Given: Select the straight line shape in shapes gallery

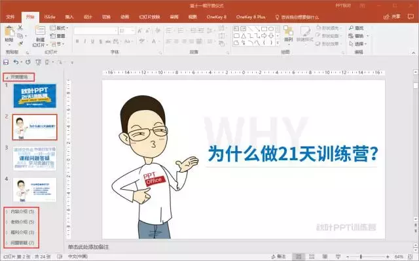Looking at the screenshot, I should (x=250, y=29).
